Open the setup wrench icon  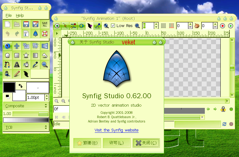pos(26,34)
